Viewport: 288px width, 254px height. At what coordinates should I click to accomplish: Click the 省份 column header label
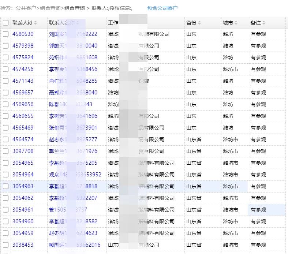click(x=191, y=23)
